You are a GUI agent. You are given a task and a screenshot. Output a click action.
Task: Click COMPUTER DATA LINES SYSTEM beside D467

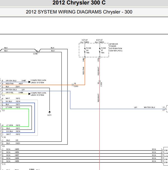38,81
